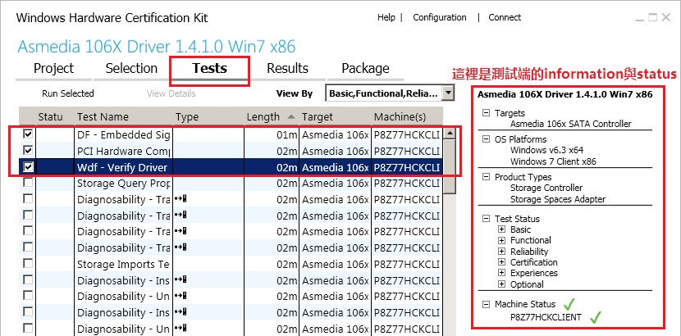Check the Storage Imports Te test
The height and width of the screenshot is (336, 681).
point(28,264)
